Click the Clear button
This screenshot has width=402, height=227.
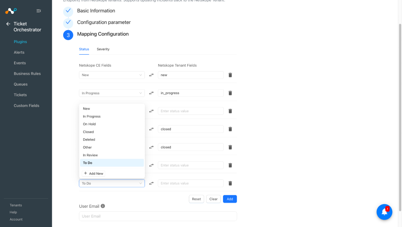[x=213, y=199]
